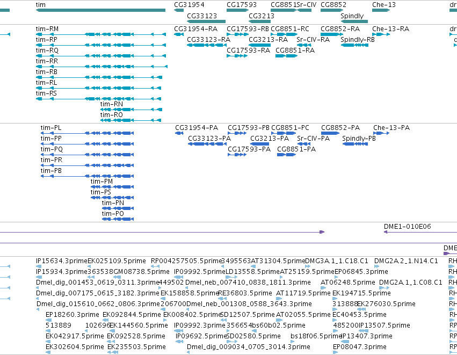The width and height of the screenshot is (457, 355).
Task: Select protein tim-PB
Action: (x=87, y=176)
